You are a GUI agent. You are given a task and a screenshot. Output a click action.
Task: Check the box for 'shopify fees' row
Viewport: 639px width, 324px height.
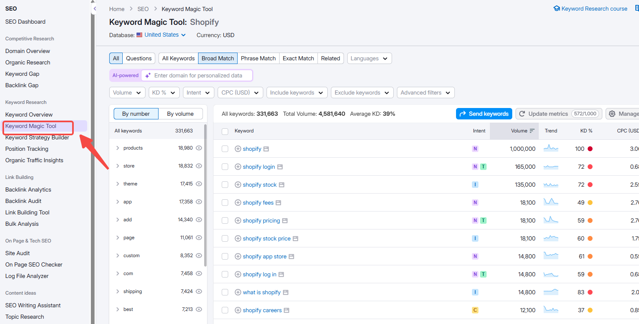(225, 203)
